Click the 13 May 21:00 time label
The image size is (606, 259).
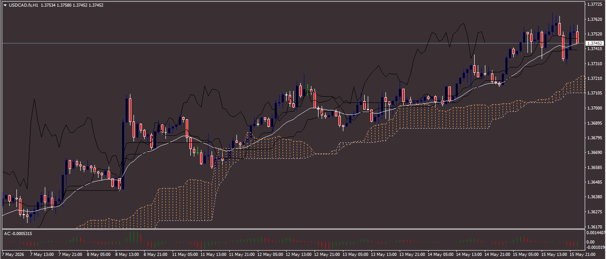click(x=412, y=255)
